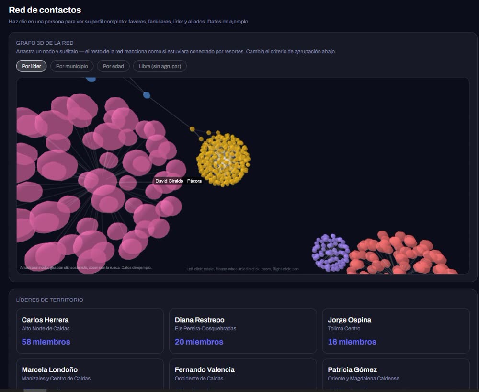The width and height of the screenshot is (479, 392).
Task: Click the yellow node cluster center
Action: tap(223, 160)
